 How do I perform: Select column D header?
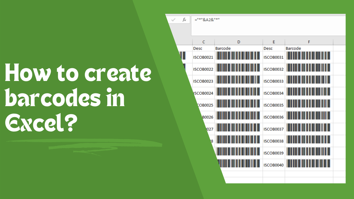click(239, 42)
